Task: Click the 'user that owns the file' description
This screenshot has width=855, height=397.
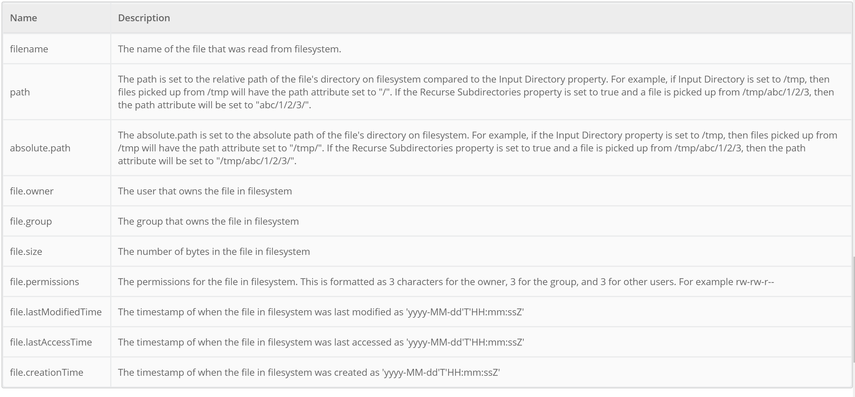Action: [x=205, y=191]
